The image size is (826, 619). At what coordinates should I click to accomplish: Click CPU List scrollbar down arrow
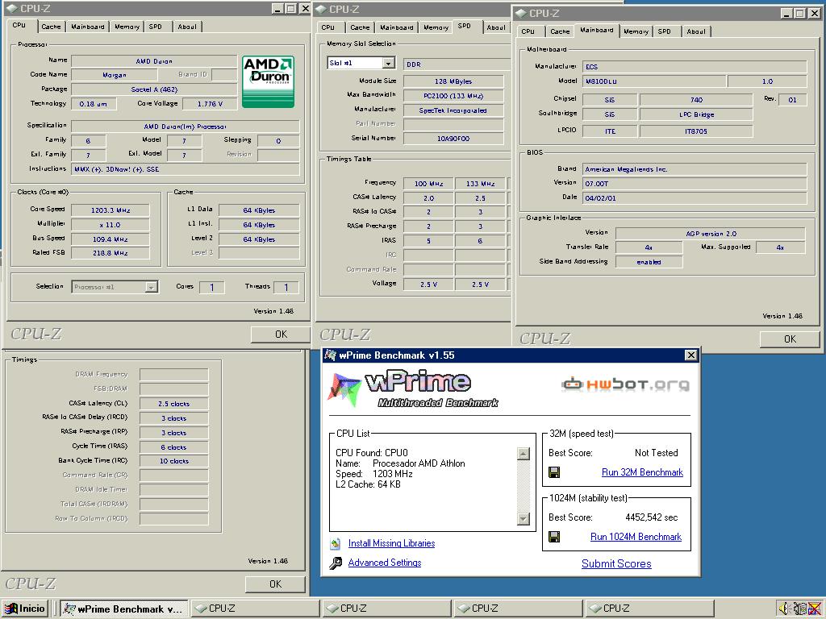523,519
